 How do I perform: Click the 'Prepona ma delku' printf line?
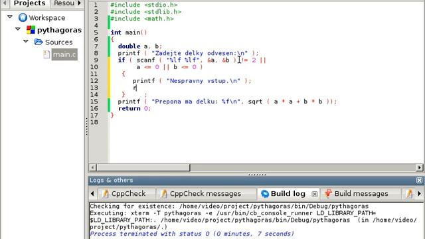227,102
